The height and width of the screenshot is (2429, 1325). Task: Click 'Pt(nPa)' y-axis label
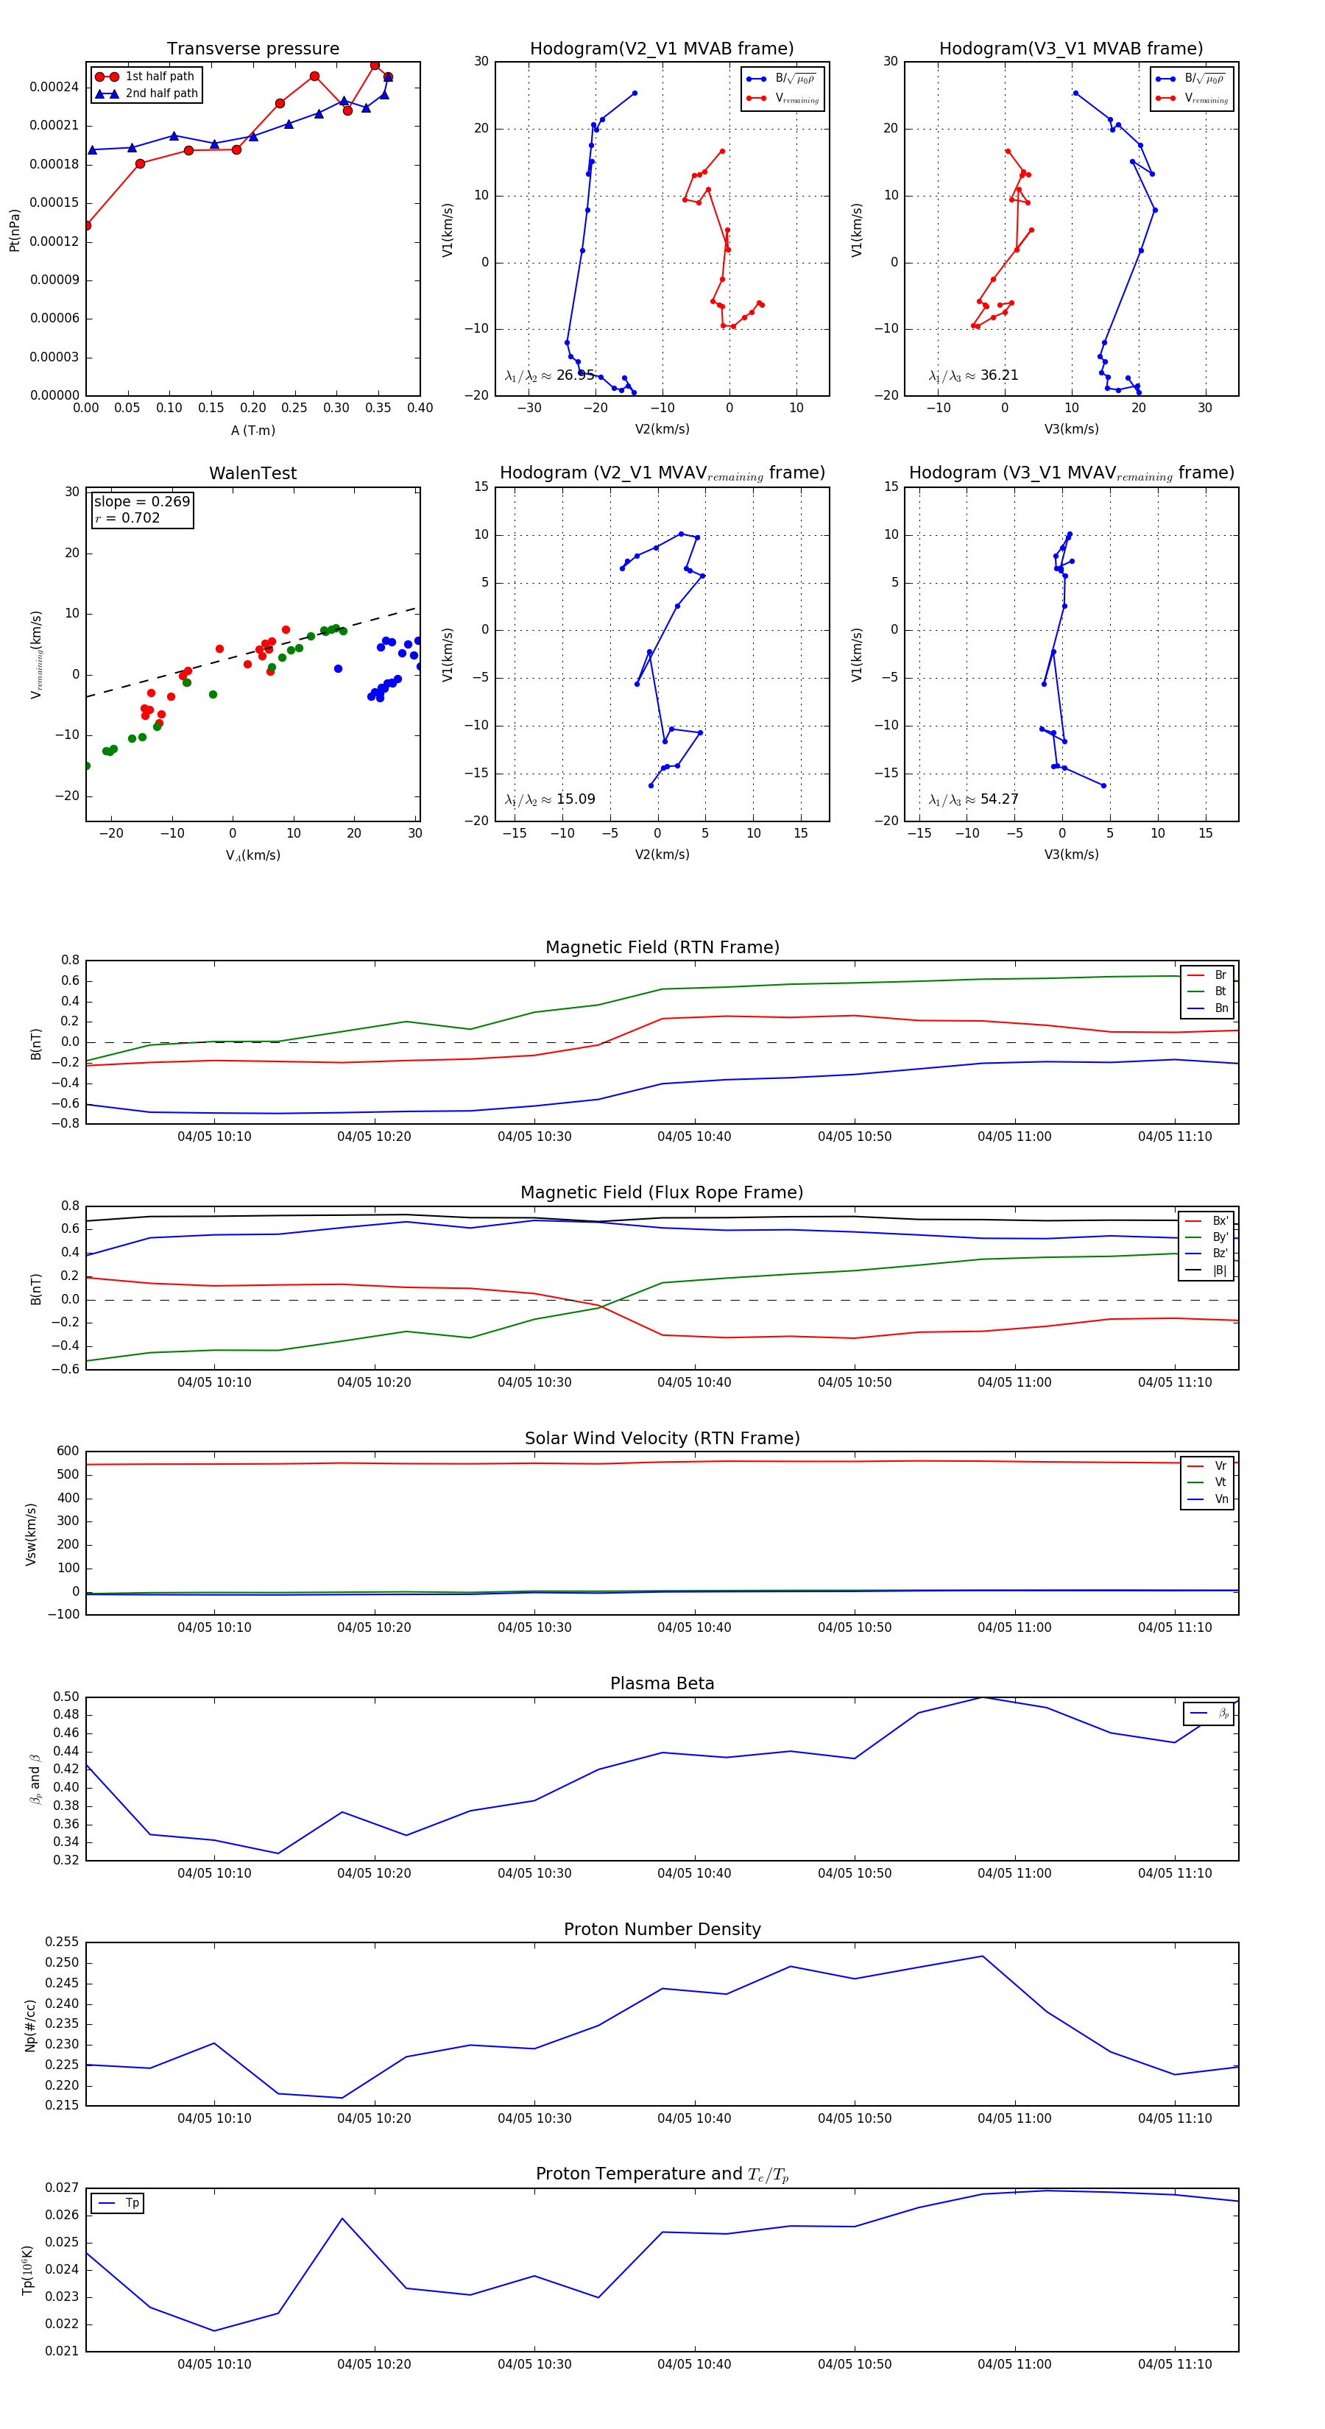click(x=14, y=230)
